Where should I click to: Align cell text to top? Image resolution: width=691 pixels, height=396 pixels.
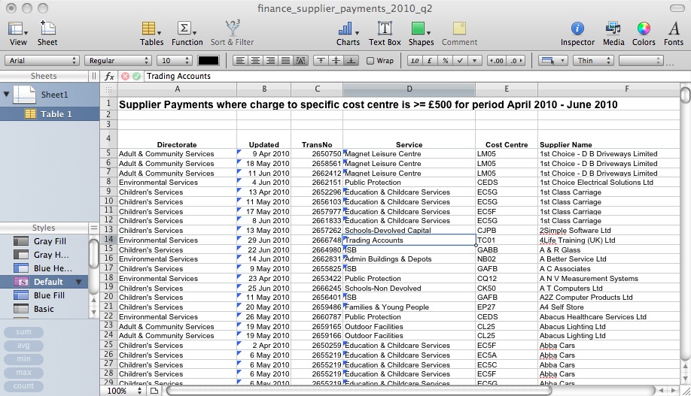321,61
